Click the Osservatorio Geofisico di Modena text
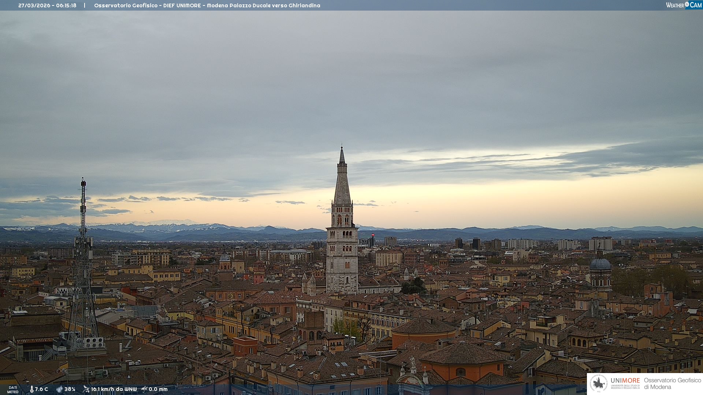 click(672, 383)
